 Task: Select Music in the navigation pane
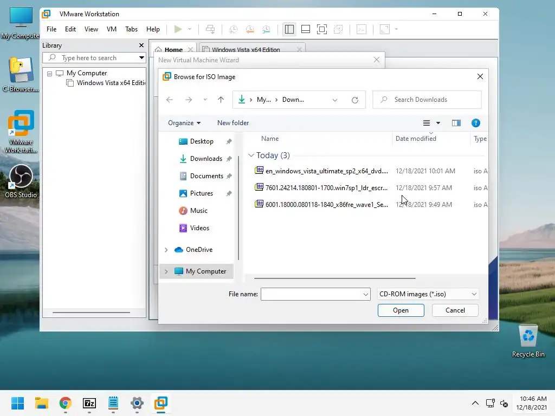198,211
